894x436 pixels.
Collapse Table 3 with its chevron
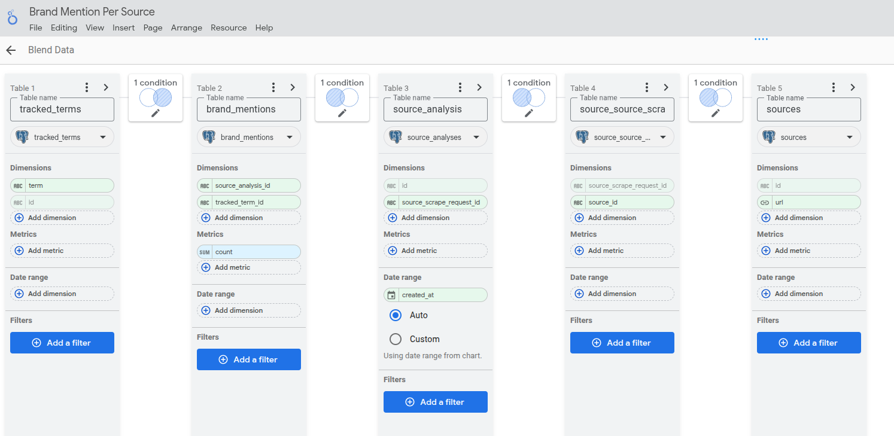click(479, 87)
